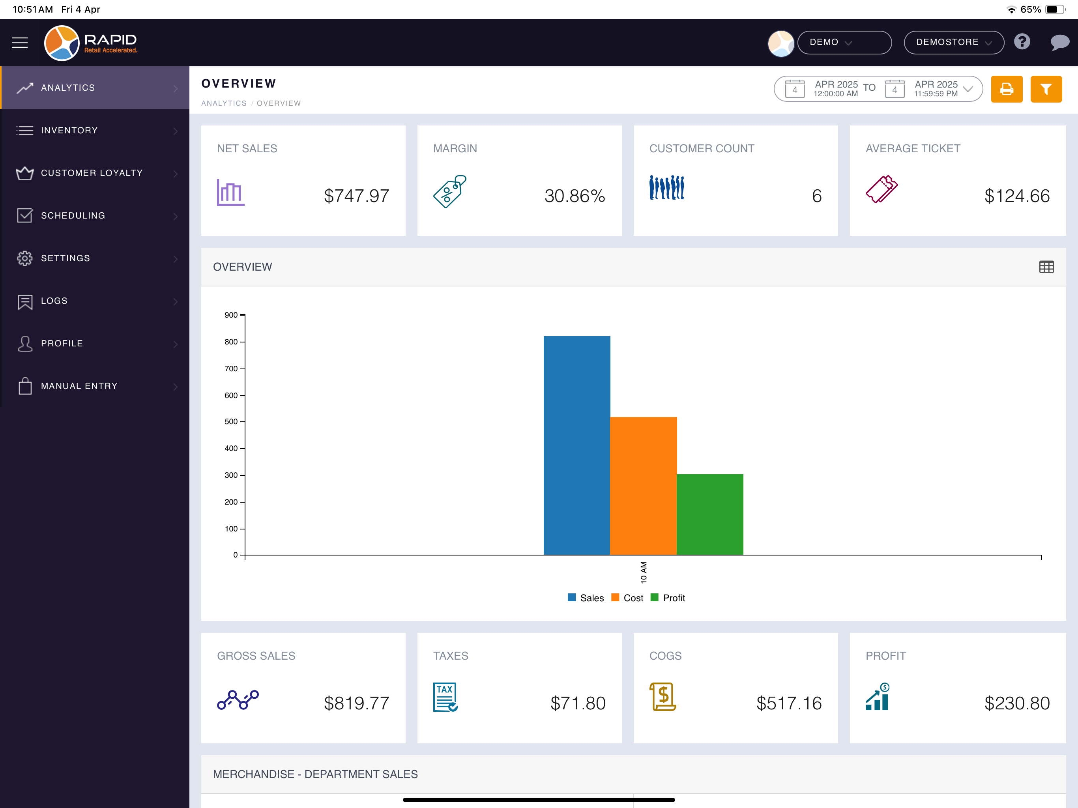Click the Rapid Retail Accelerated logo
1078x808 pixels.
point(91,43)
